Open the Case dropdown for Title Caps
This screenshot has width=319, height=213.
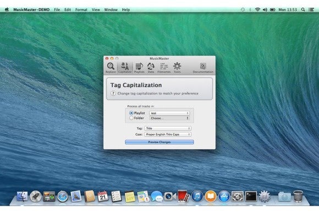[x=168, y=134]
